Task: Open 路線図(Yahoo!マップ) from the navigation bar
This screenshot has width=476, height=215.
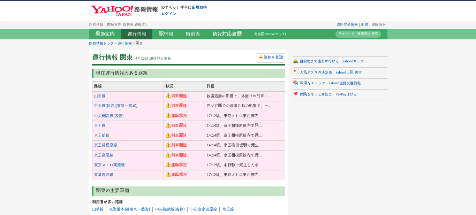Action: coord(270,34)
